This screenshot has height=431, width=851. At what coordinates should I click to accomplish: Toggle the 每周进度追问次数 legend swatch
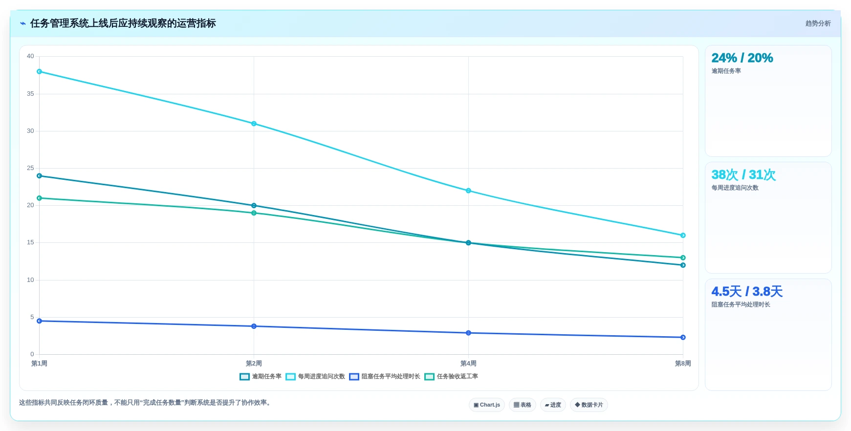pos(291,377)
